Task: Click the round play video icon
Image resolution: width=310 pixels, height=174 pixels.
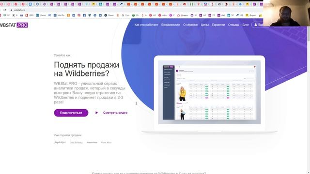Action: 96,113
